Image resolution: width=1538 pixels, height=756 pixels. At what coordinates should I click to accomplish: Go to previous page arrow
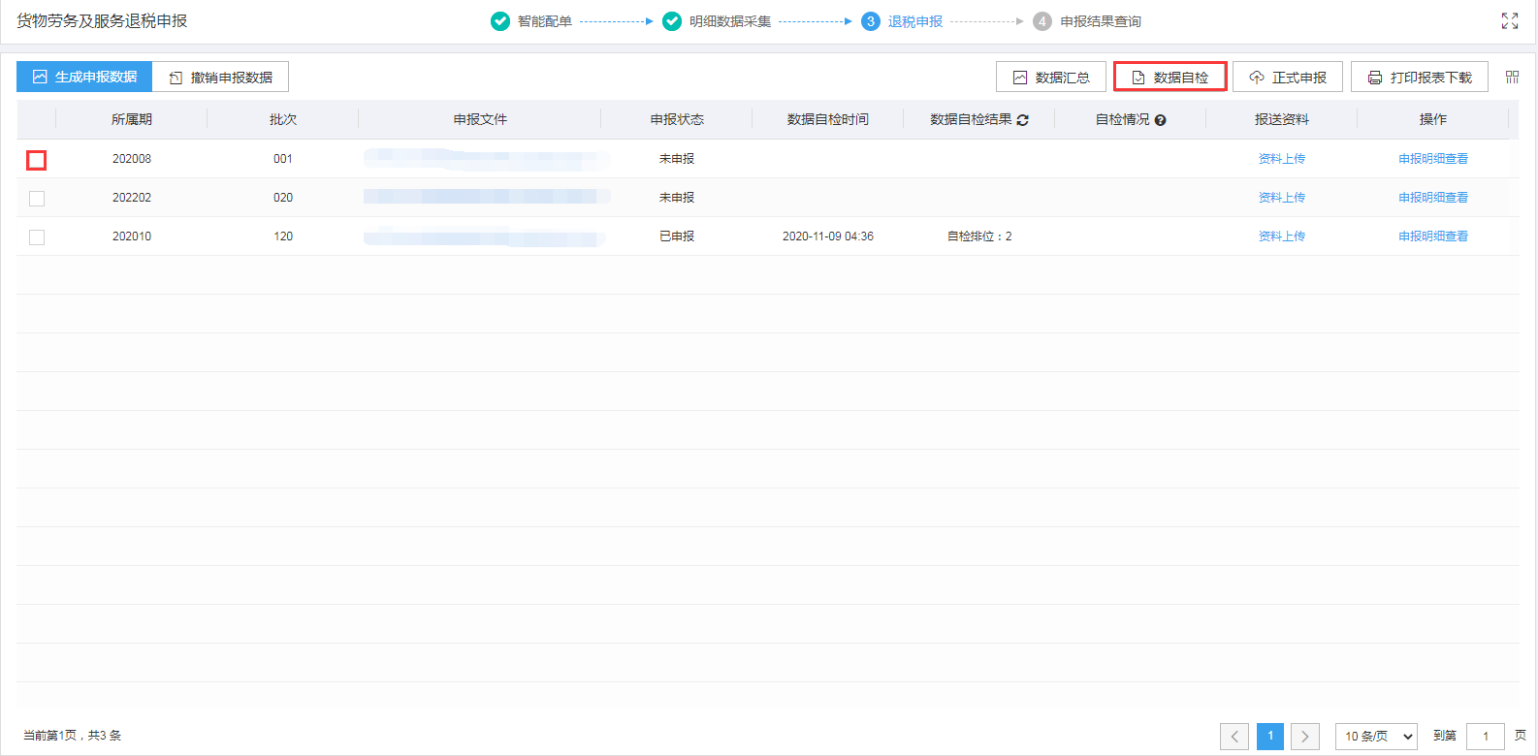tap(1234, 737)
